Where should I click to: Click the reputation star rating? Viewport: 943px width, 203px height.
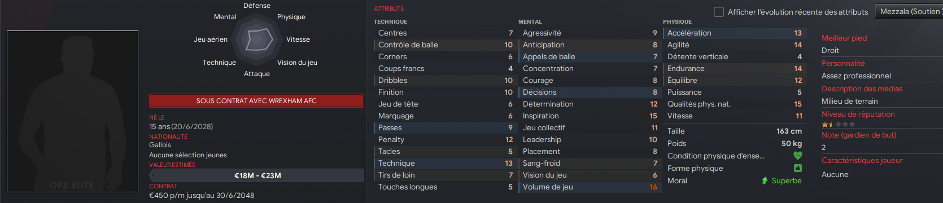tap(839, 125)
